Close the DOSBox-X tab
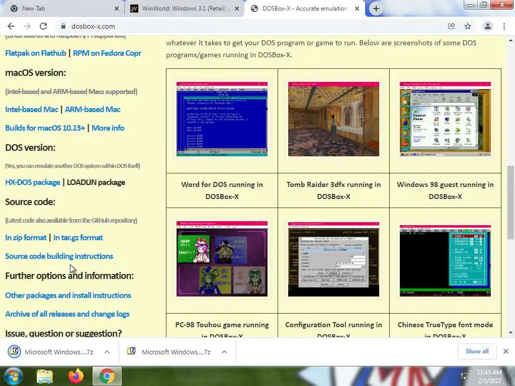 [357, 9]
